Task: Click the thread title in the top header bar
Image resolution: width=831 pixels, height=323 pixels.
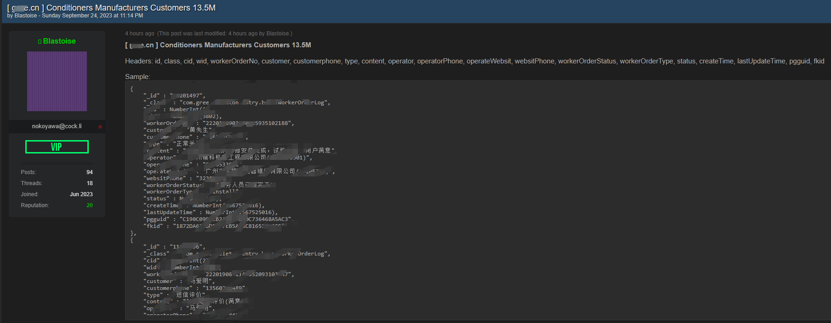Action: [x=111, y=8]
